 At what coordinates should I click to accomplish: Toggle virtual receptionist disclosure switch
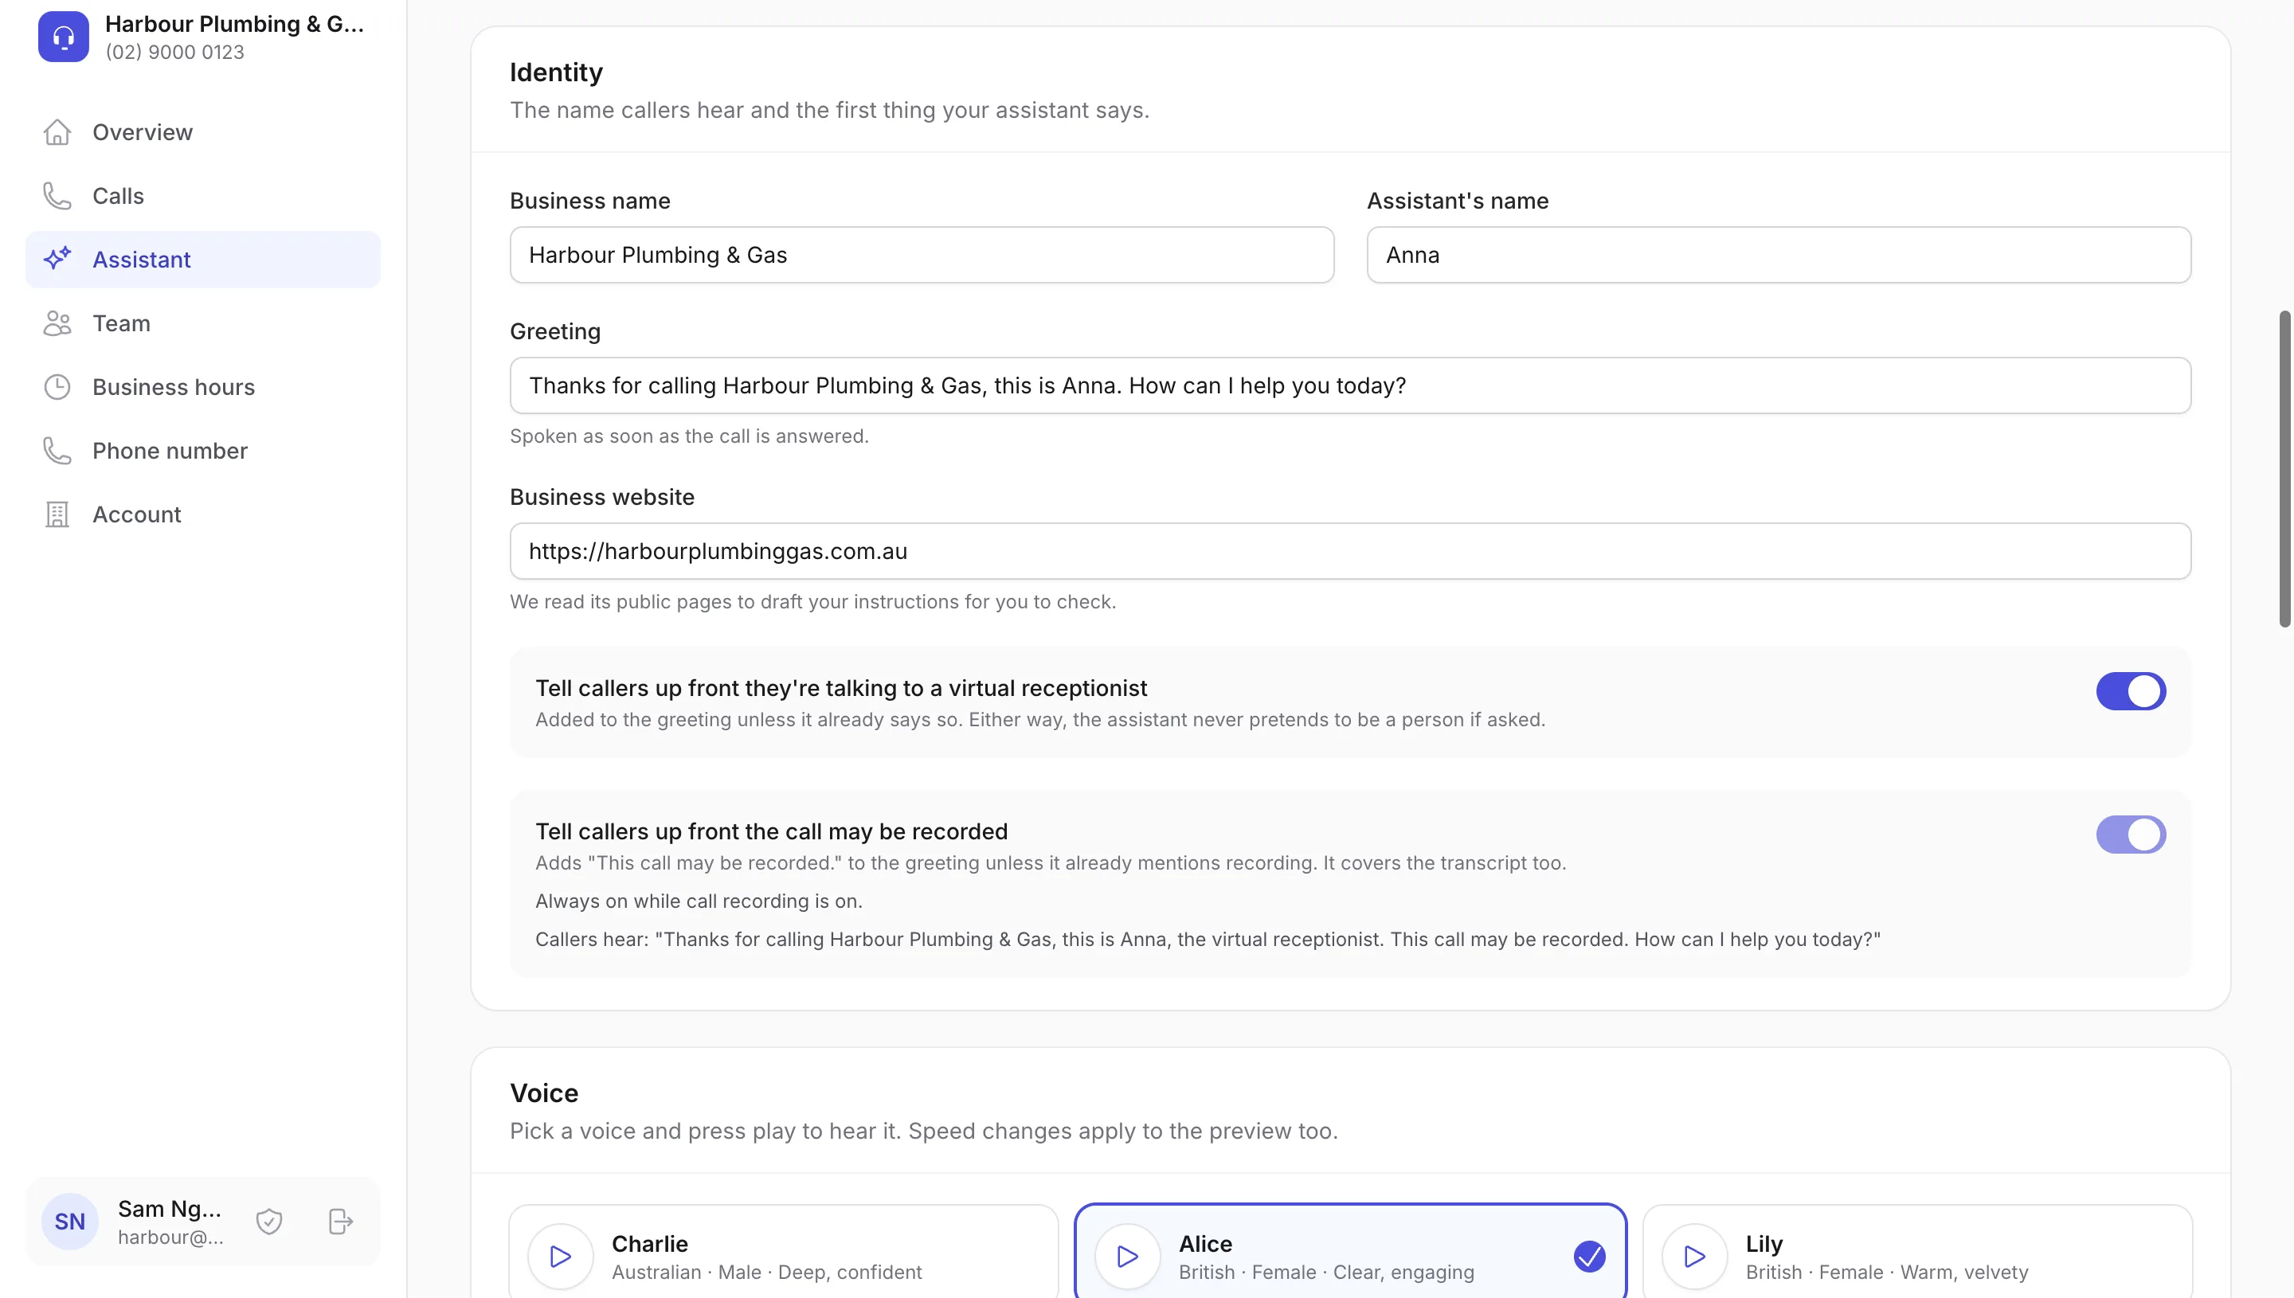pos(2131,692)
